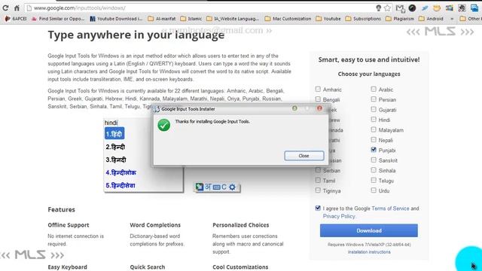Check the Tigrinya language checkbox
The width and height of the screenshot is (482, 271).
click(x=318, y=190)
